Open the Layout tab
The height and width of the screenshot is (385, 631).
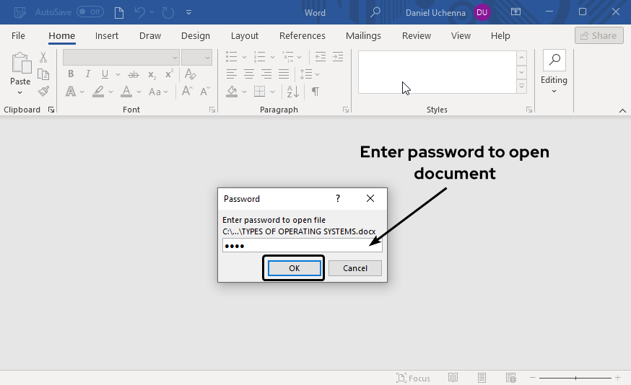[245, 36]
